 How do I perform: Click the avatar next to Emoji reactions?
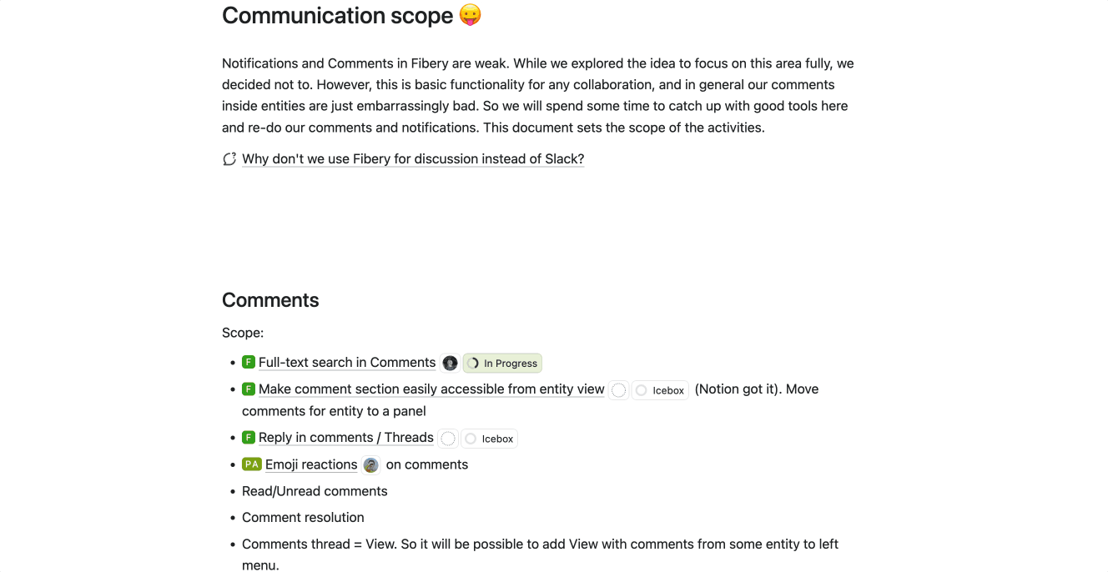point(371,464)
